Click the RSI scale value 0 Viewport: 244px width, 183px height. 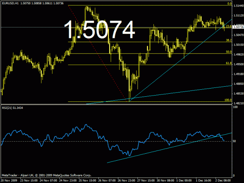click(x=234, y=176)
